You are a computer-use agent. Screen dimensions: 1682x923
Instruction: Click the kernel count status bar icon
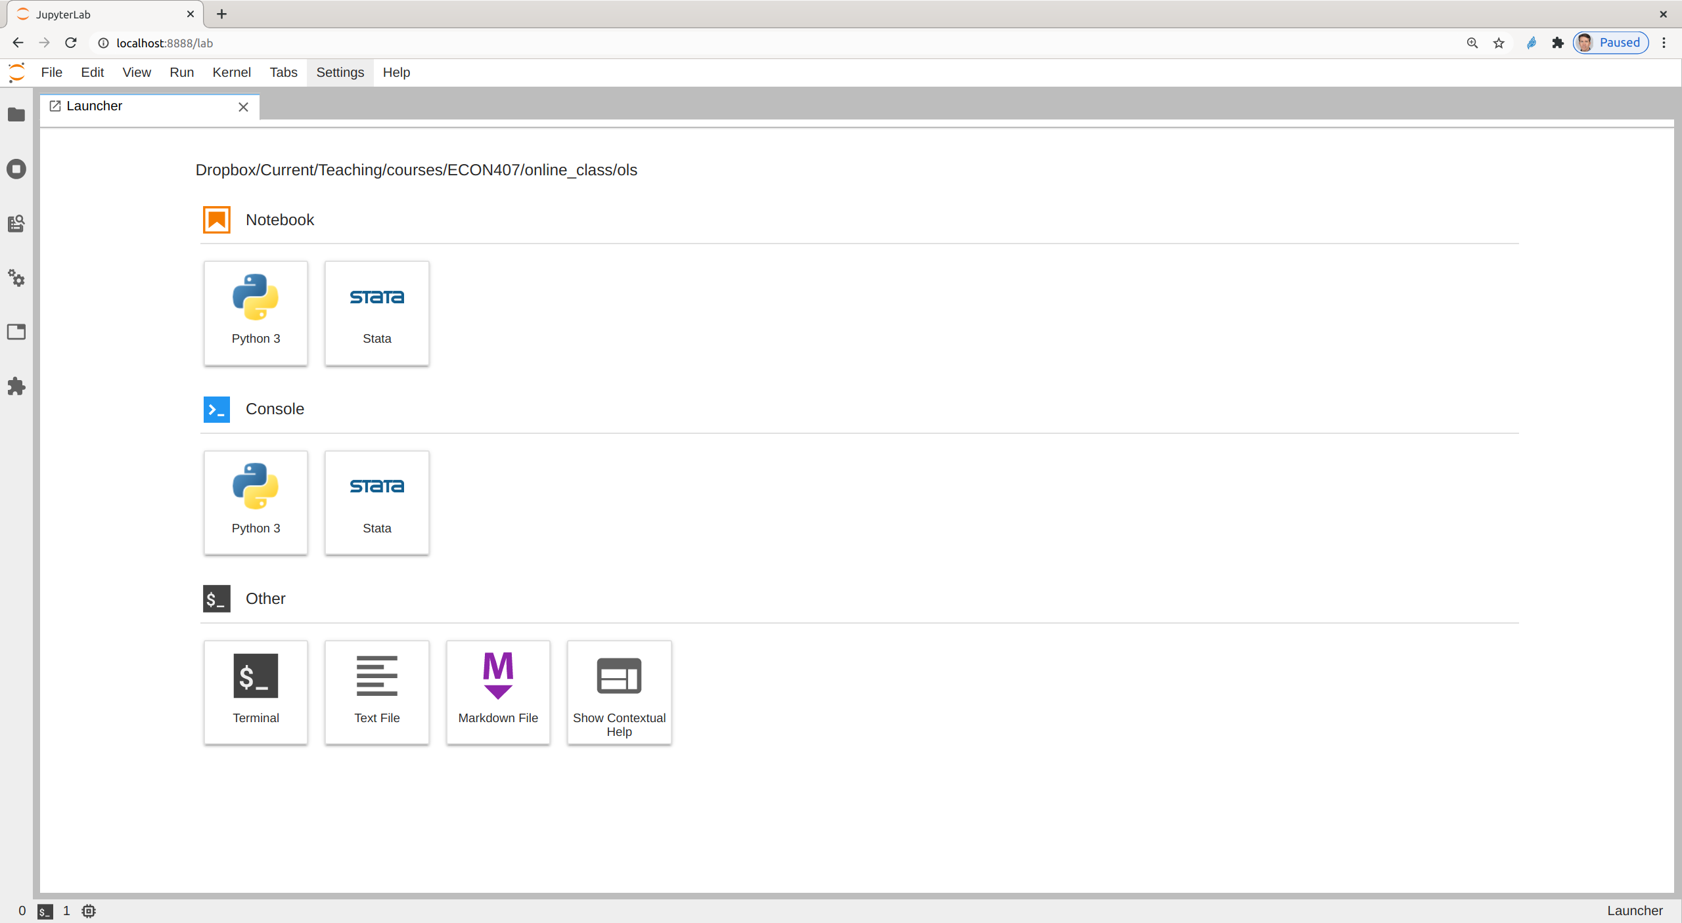89,911
